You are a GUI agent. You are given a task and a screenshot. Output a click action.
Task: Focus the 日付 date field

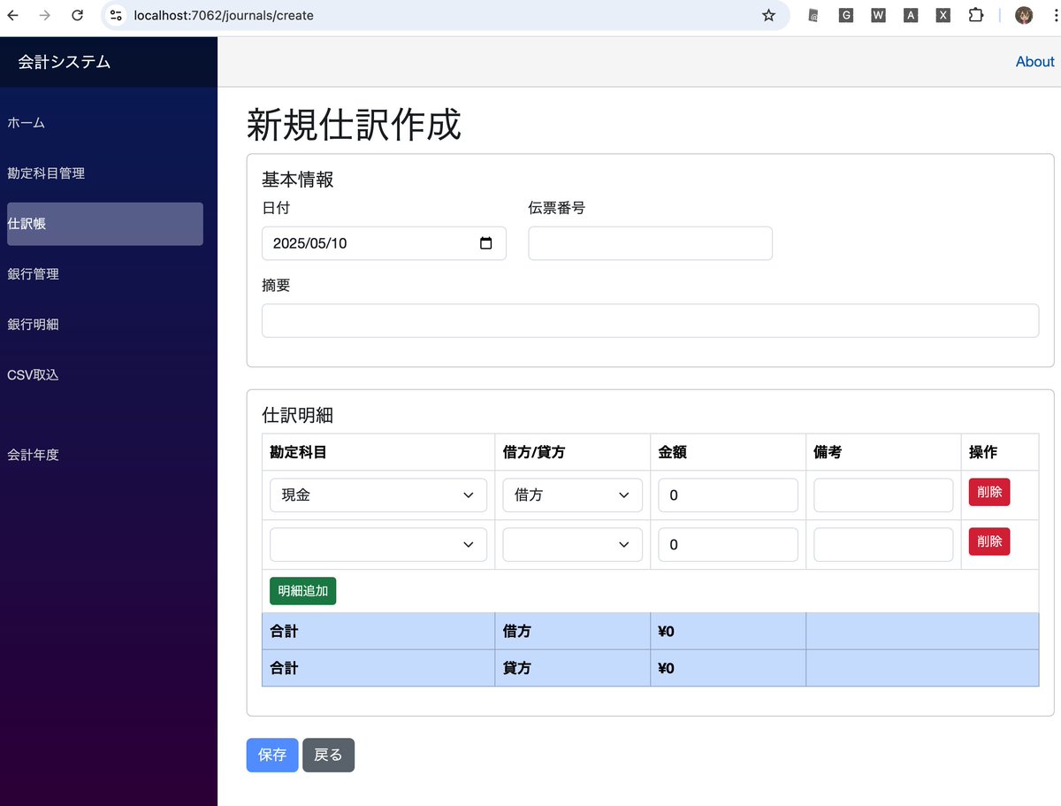(x=384, y=243)
